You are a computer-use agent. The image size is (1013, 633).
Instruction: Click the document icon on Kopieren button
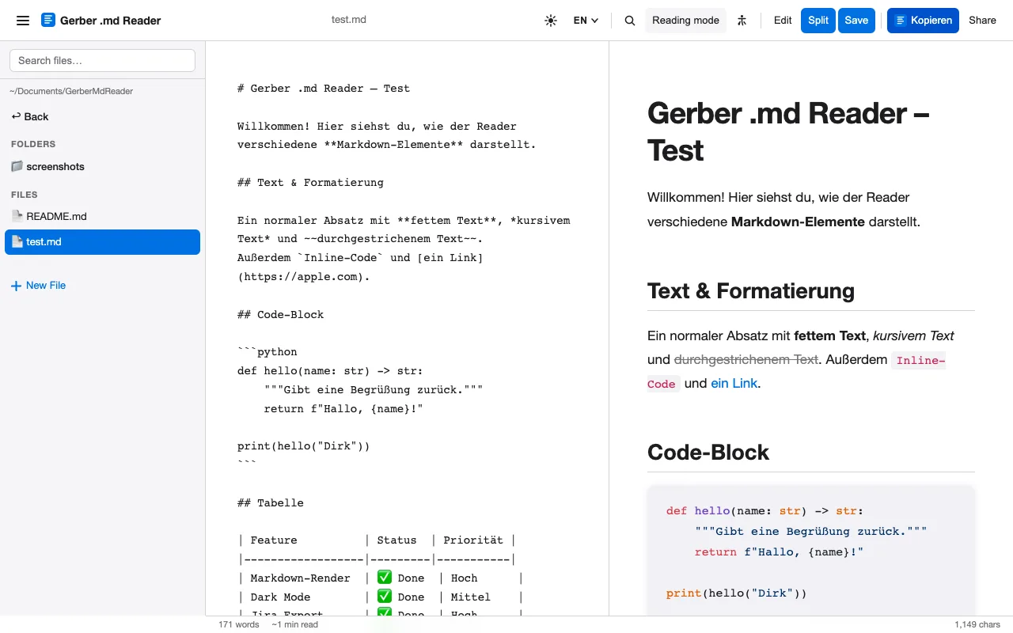(x=900, y=21)
